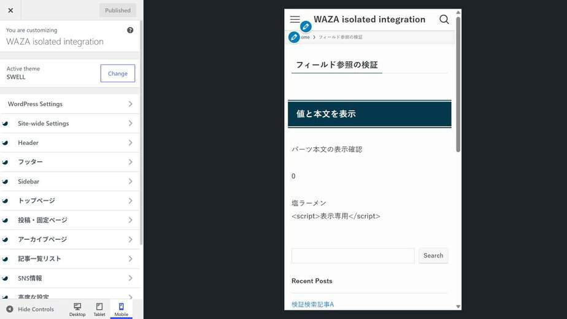The height and width of the screenshot is (319, 567).
Task: Open the Header settings panel
Action: tap(69, 143)
